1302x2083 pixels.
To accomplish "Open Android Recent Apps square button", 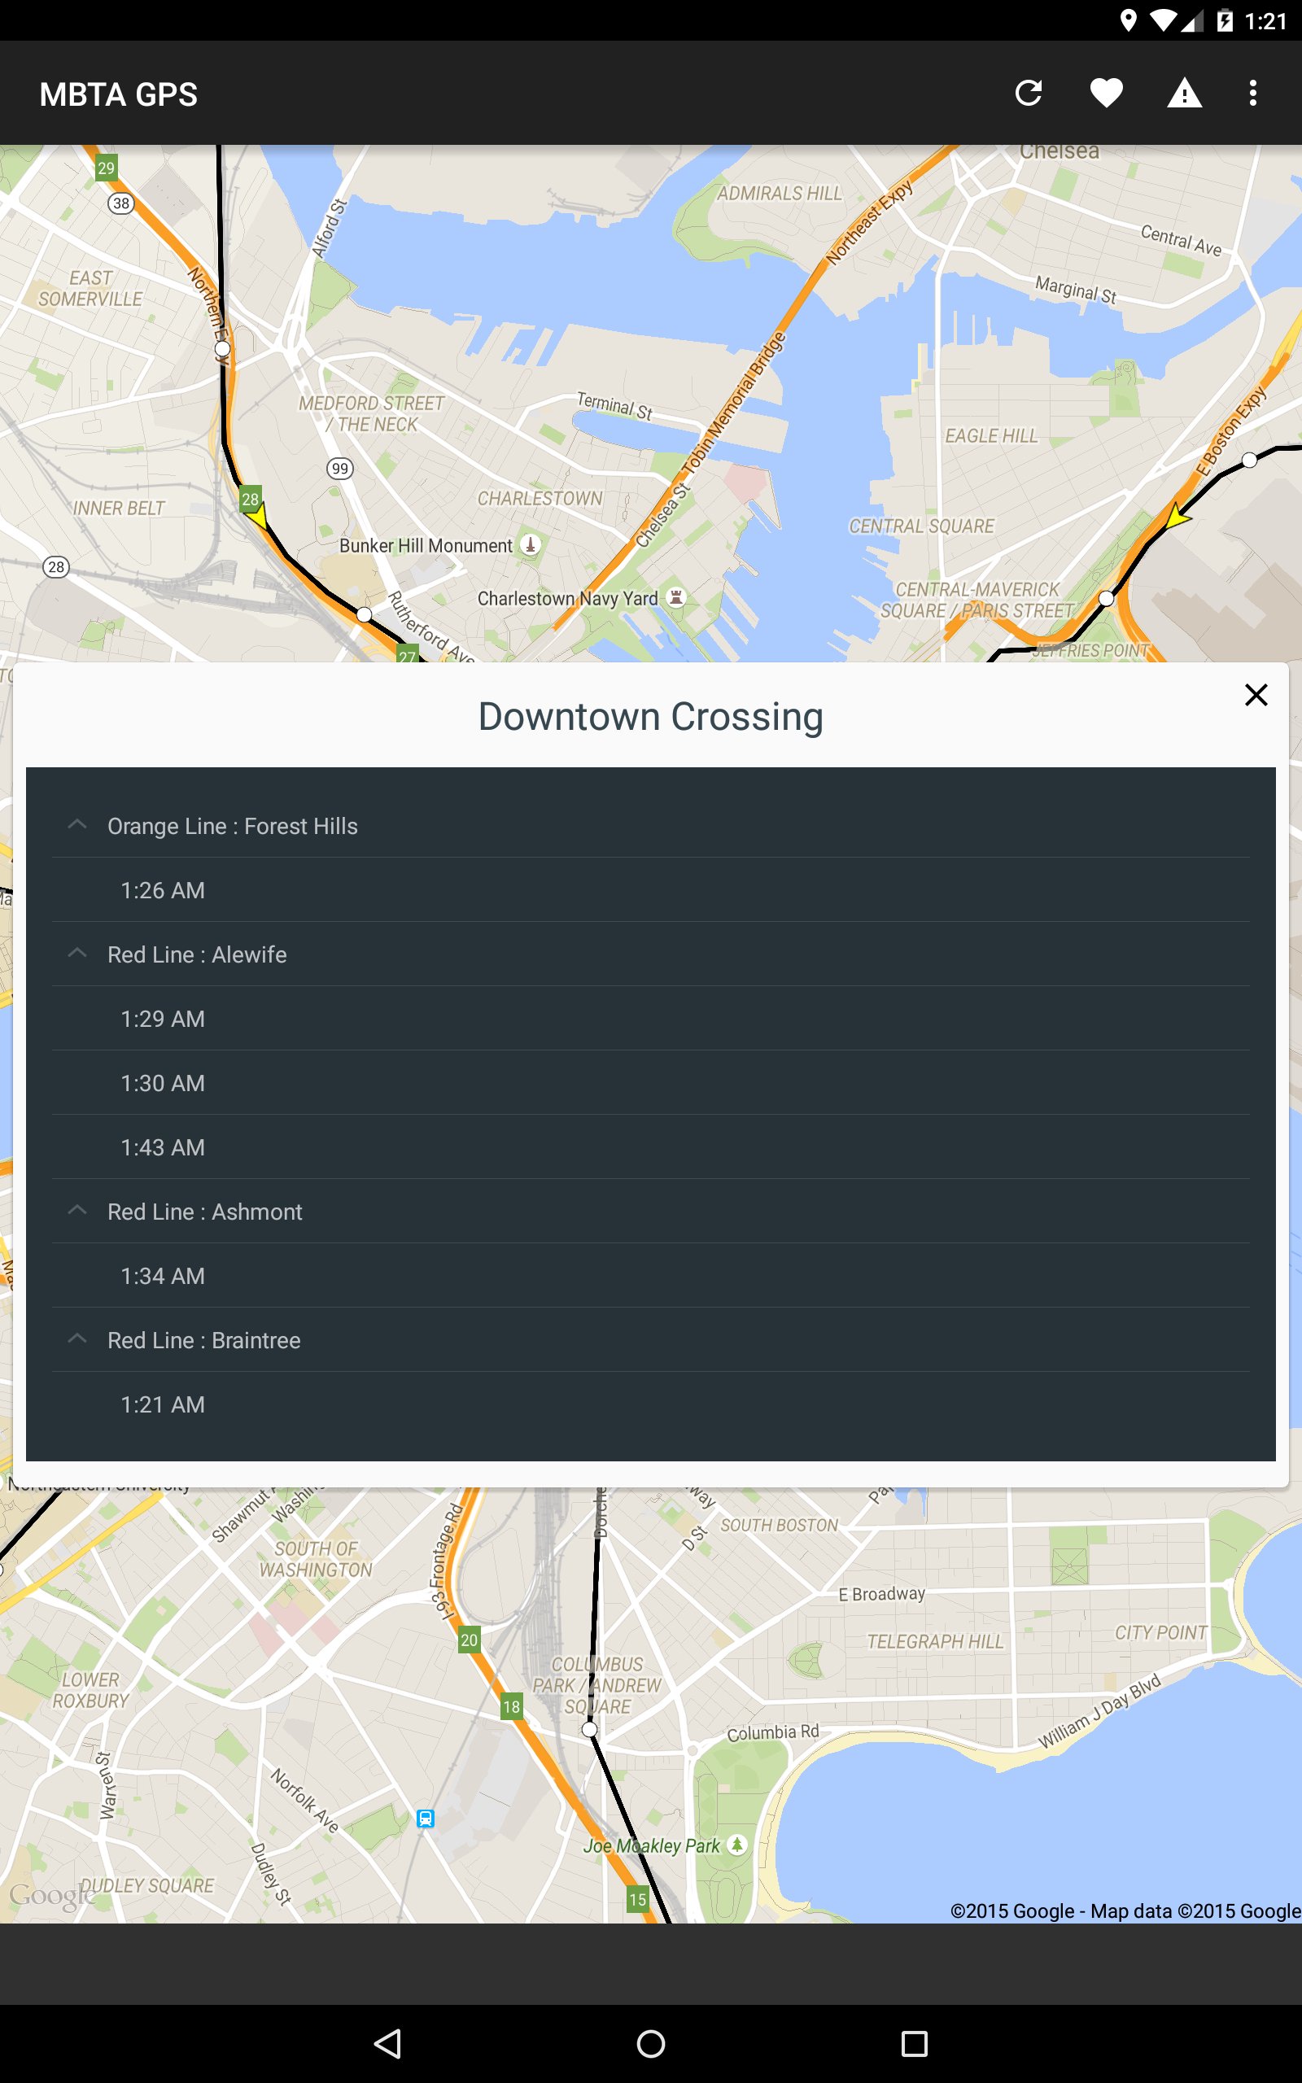I will tap(914, 2042).
